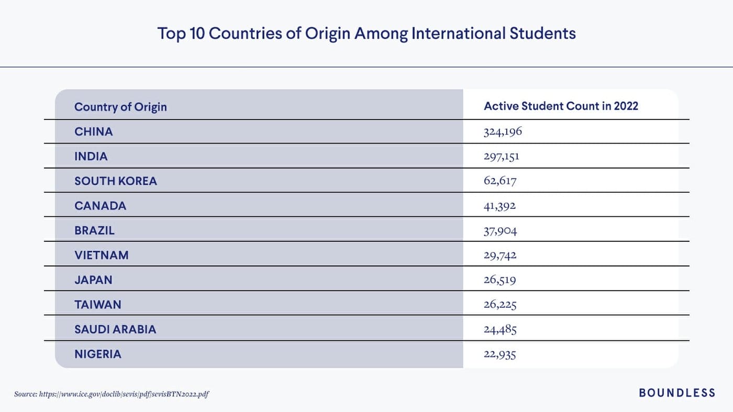Screen dimensions: 733x412
Task: Click the NIGERIA row label
Action: point(98,354)
